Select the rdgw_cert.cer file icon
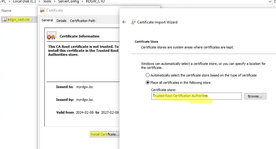276x149 pixels. (4, 20)
